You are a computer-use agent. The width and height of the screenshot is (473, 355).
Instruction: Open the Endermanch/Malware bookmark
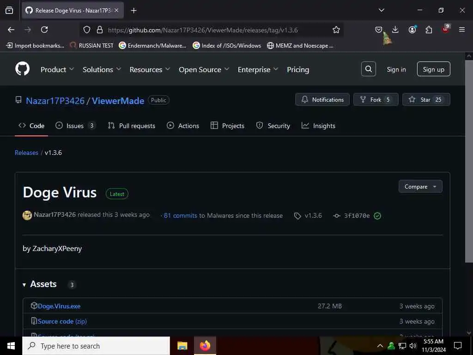point(152,46)
